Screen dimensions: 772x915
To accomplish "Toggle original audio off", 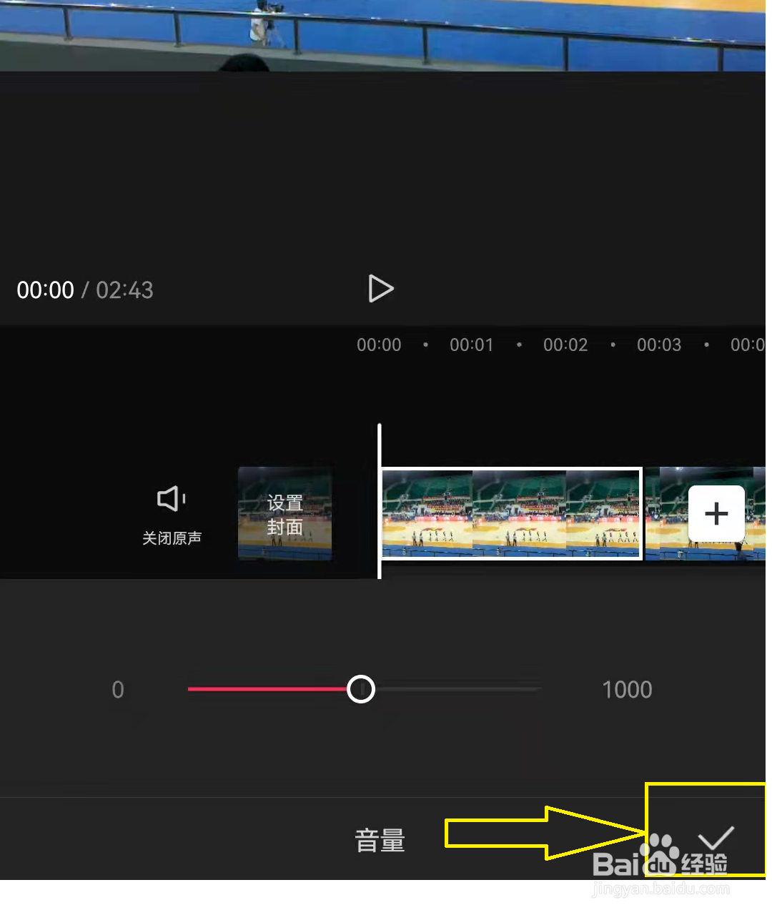I will click(x=171, y=515).
